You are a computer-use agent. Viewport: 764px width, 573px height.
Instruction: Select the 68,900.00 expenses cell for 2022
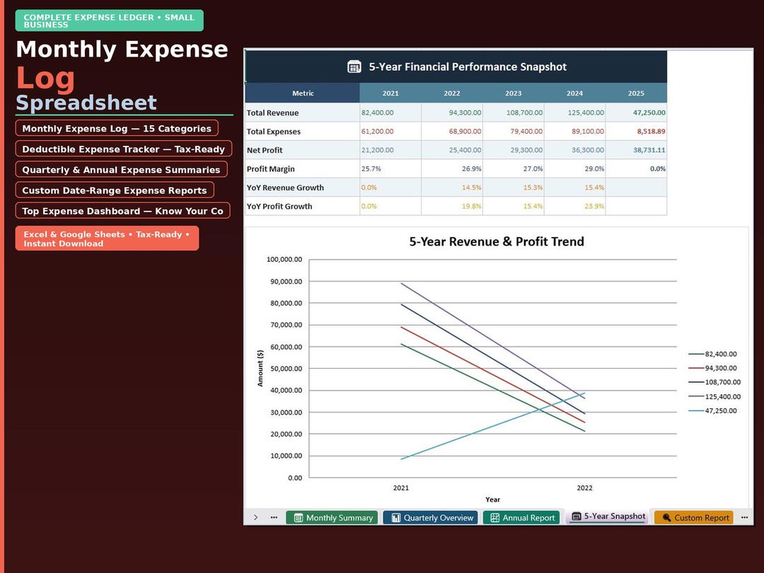451,132
